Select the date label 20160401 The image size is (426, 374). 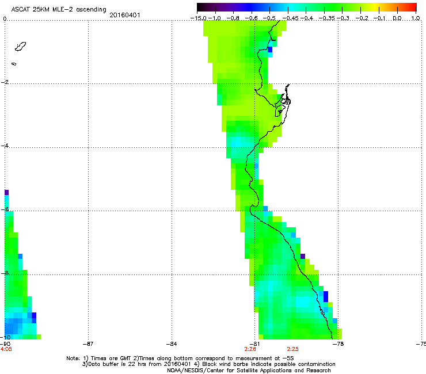pyautogui.click(x=125, y=15)
